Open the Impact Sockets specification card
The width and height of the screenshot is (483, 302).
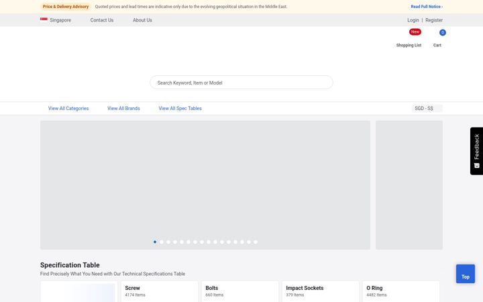[x=321, y=291]
